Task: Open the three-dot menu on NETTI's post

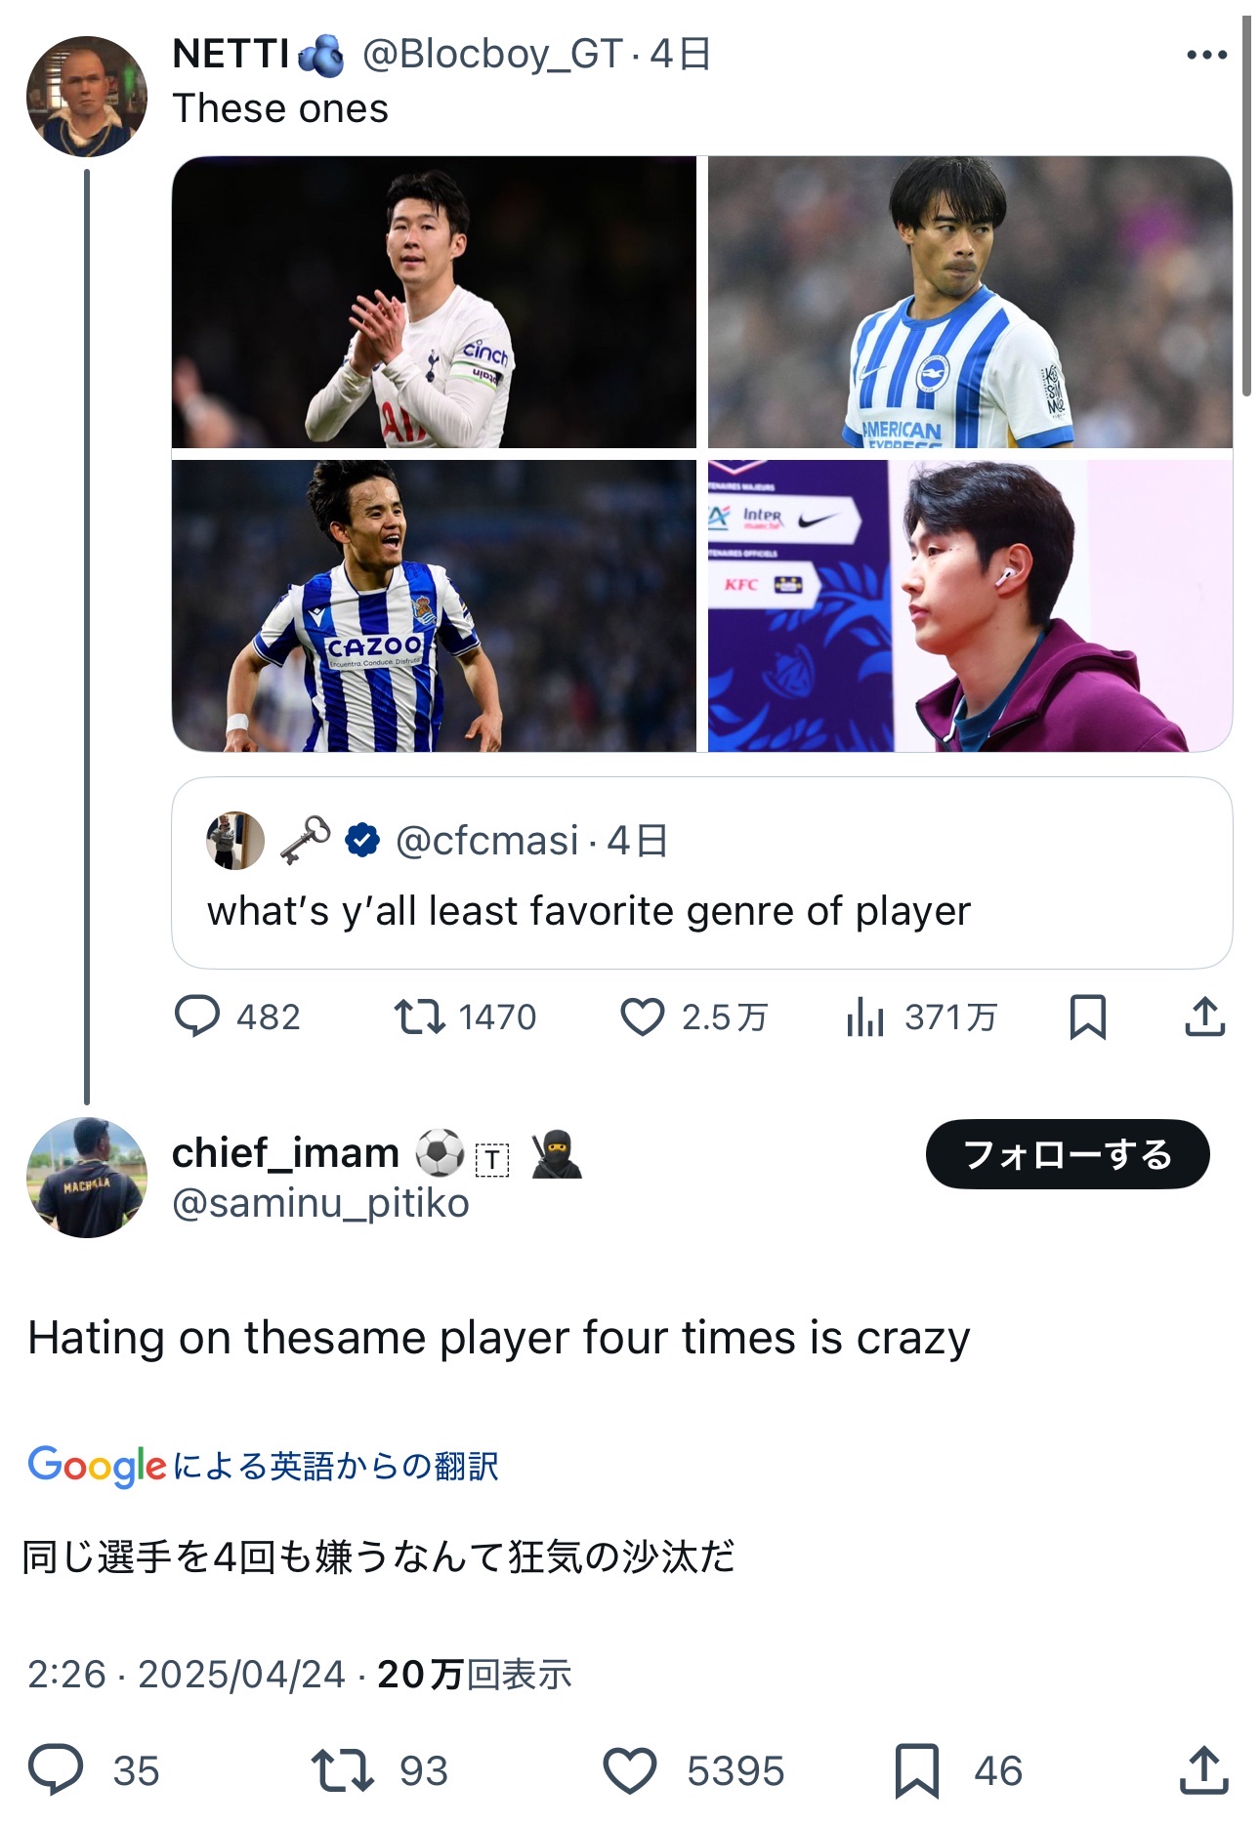Action: click(x=1206, y=55)
